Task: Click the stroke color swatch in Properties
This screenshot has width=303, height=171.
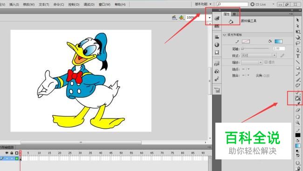Action: [246, 41]
